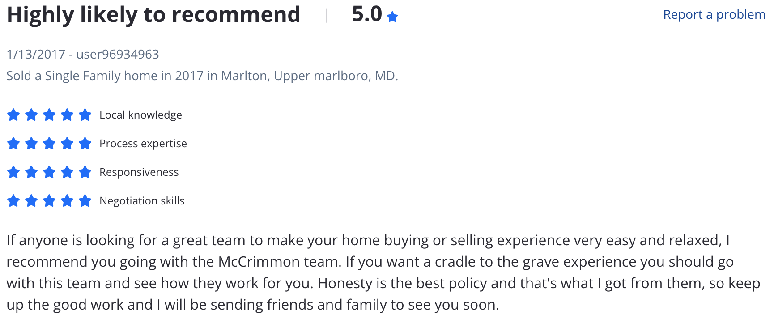774x315 pixels.
Task: Click the third star of Process expertise
Action: tap(49, 144)
